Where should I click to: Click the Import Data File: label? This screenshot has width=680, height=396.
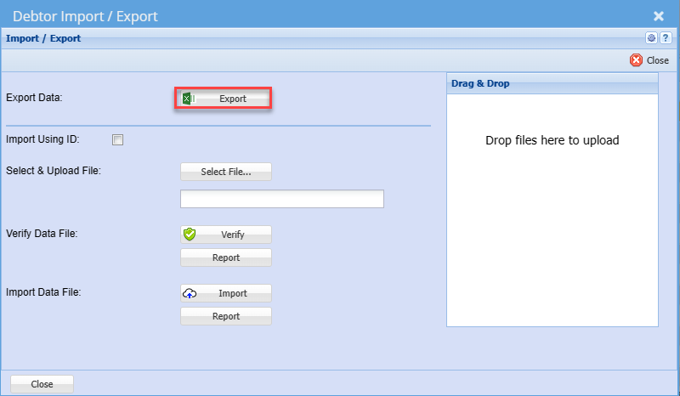tap(43, 292)
